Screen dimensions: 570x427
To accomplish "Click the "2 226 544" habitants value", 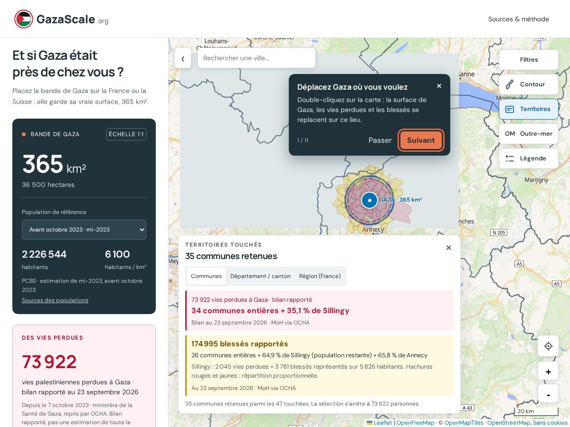I will click(x=44, y=254).
